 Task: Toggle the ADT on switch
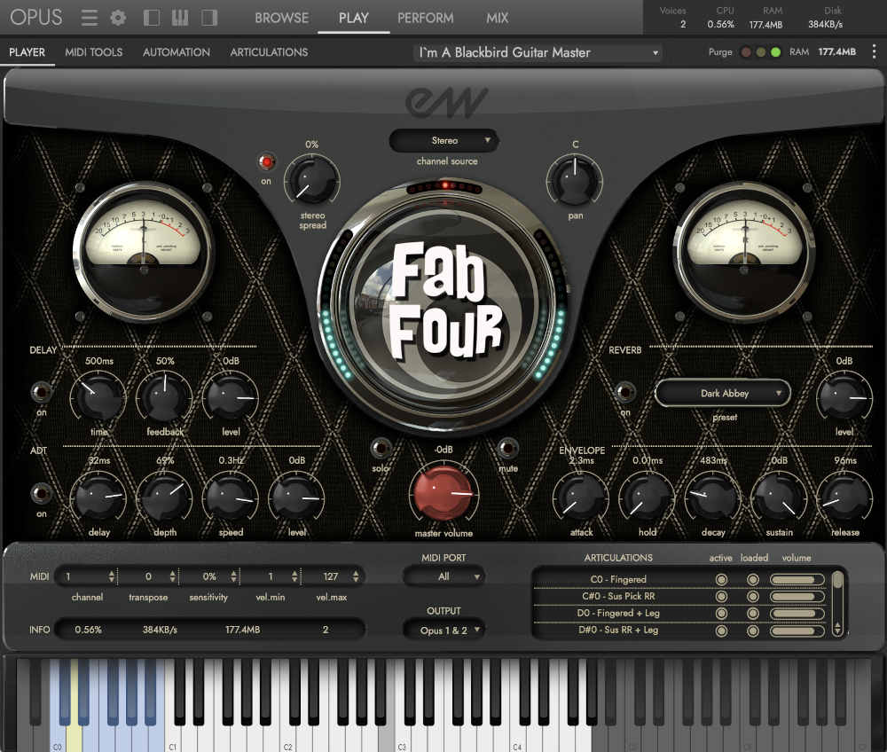tap(41, 491)
